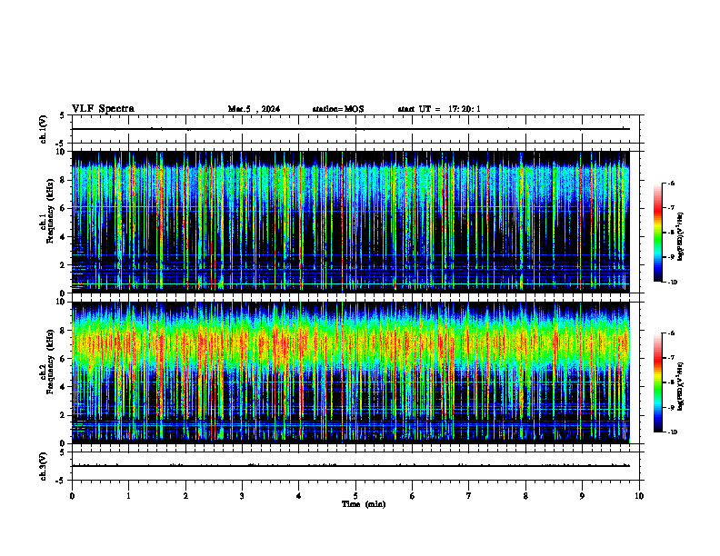Click the ch.1 colorbar log(PSD) unit label

tap(681, 236)
